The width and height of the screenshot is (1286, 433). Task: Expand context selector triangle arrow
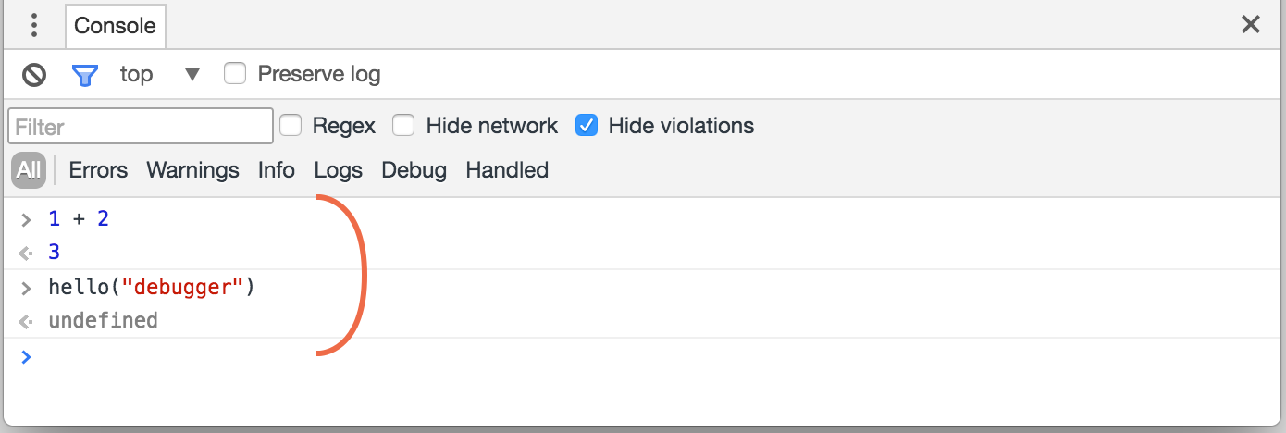coord(192,74)
